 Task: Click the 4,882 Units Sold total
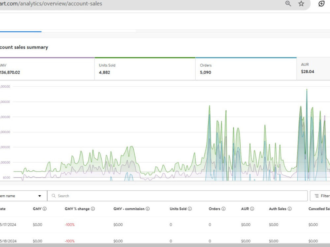coord(104,72)
